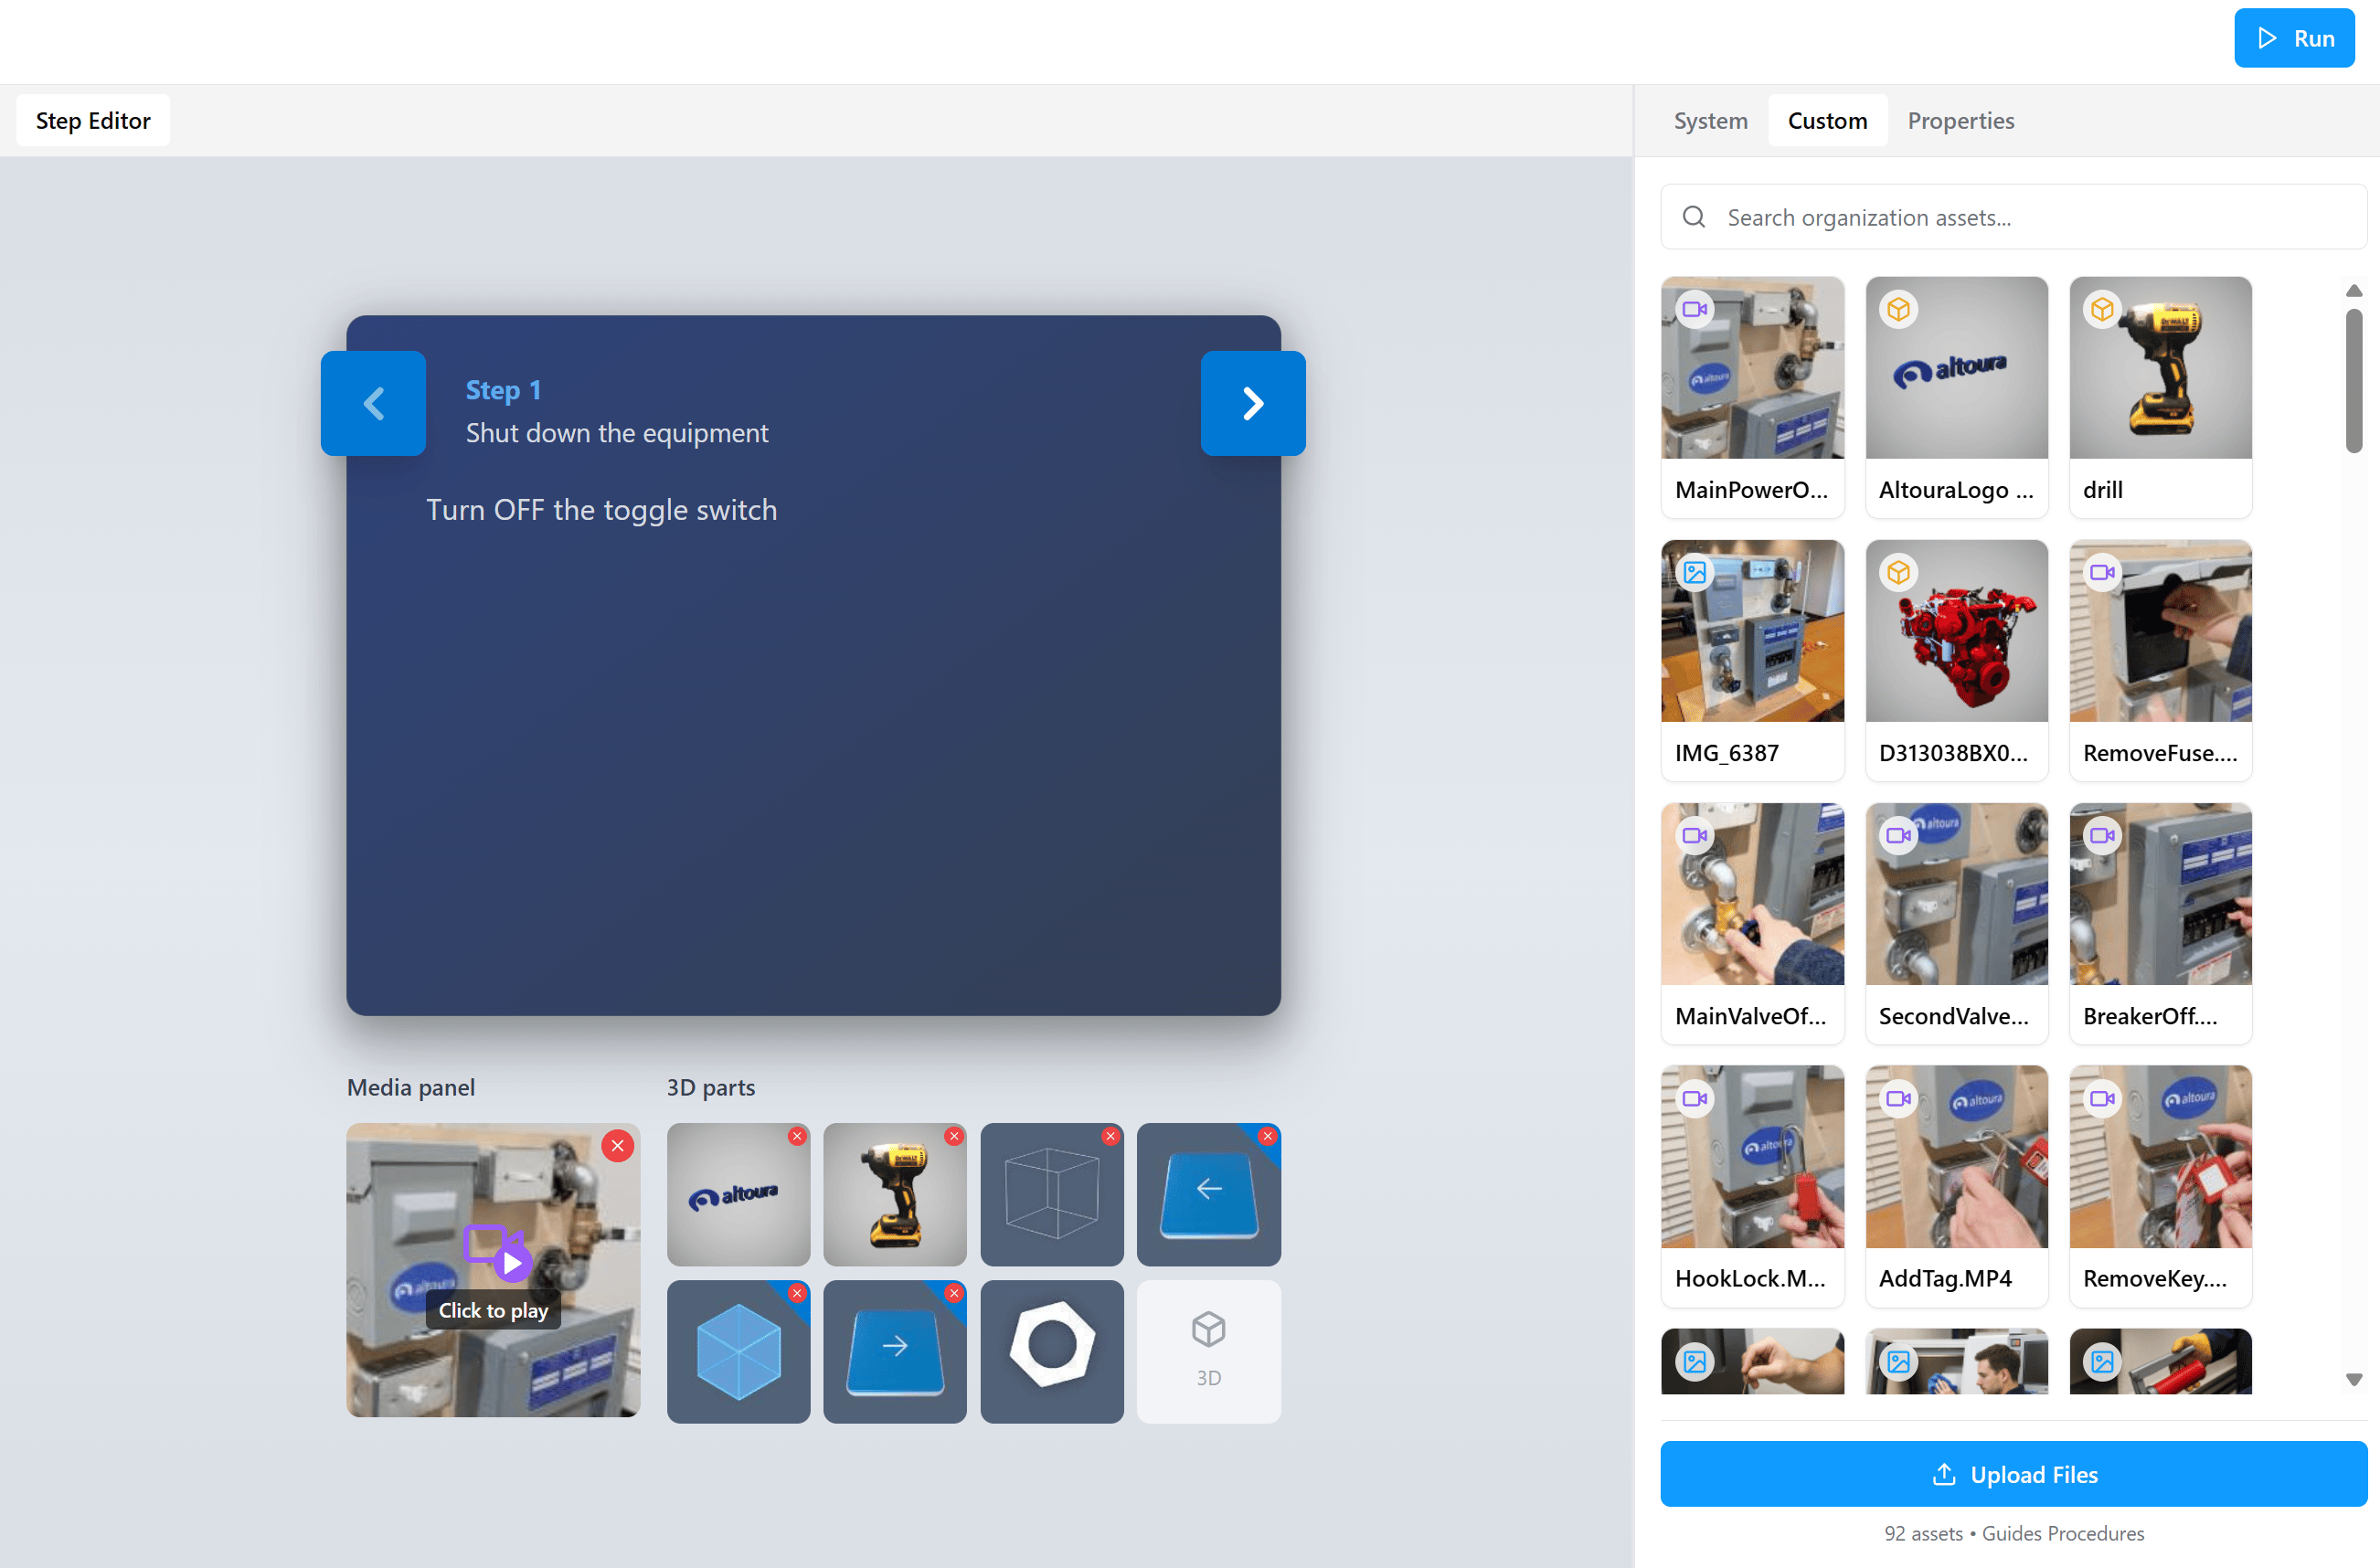
Task: Select the right arrow 3D part
Action: coord(894,1351)
